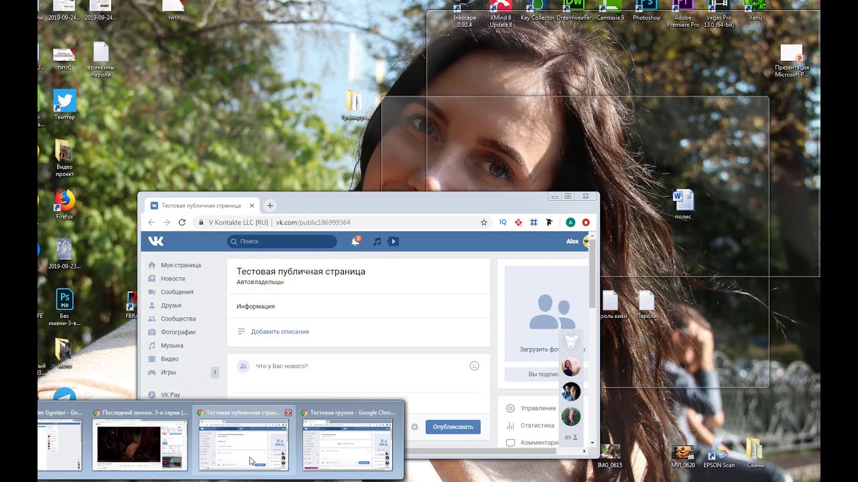Open the Twitter desktop shortcut
The height and width of the screenshot is (482, 858).
pos(64,104)
